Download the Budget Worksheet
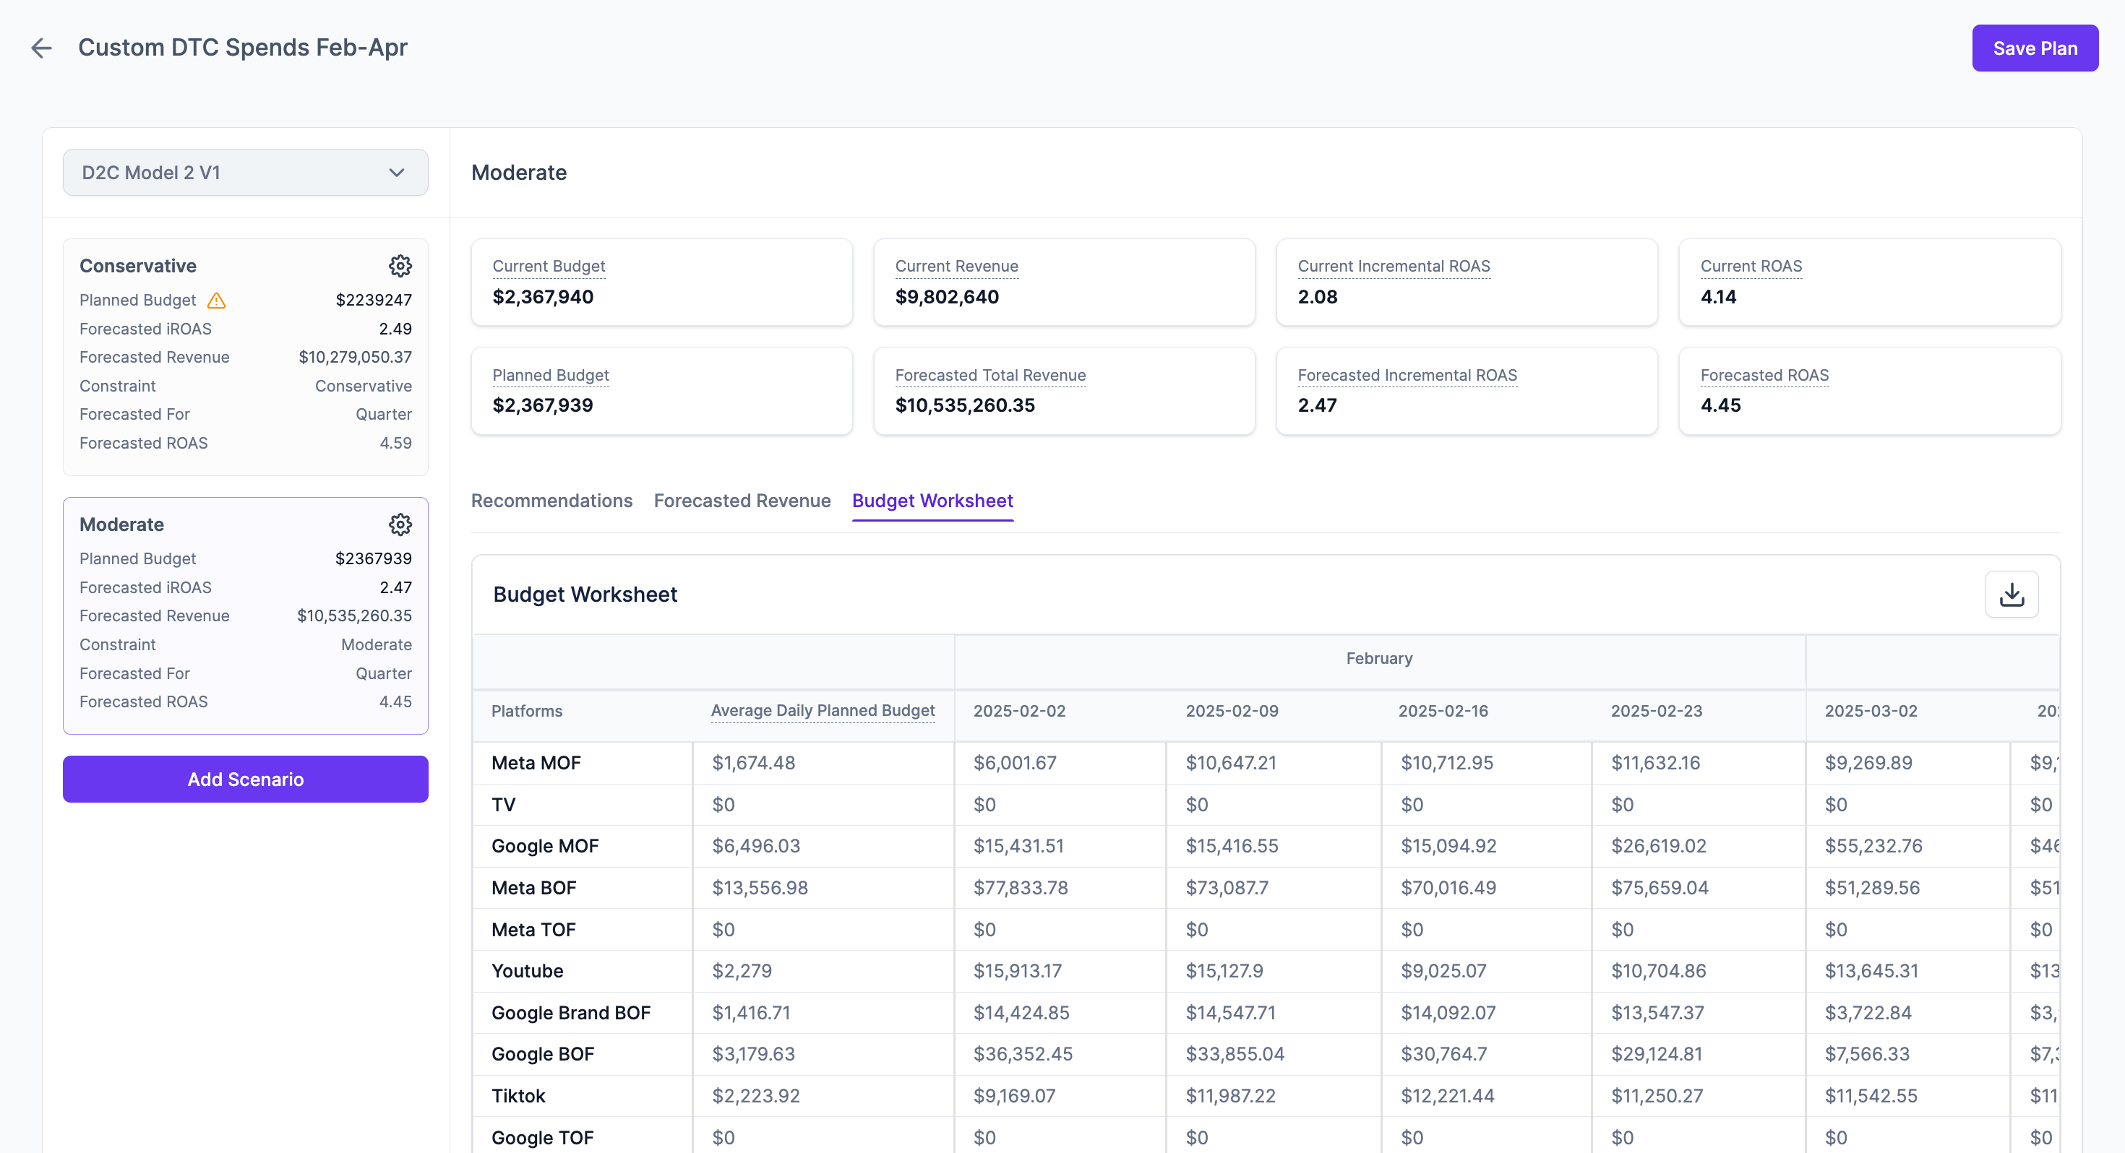2125x1153 pixels. (2011, 595)
